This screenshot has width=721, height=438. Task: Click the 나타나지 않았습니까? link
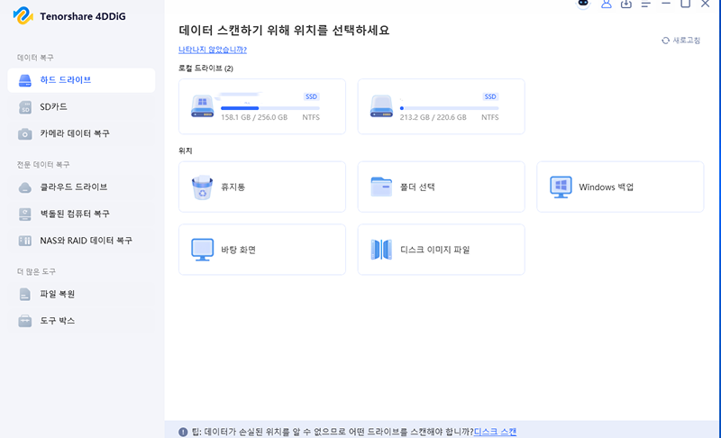pyautogui.click(x=213, y=50)
